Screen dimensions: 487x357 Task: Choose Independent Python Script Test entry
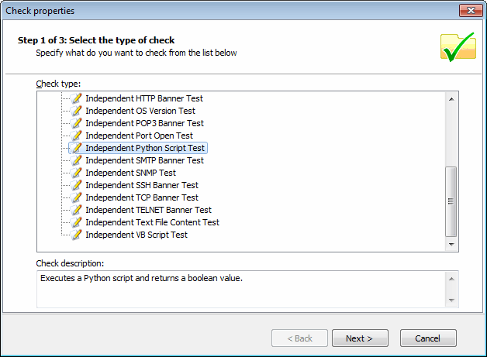pyautogui.click(x=144, y=148)
